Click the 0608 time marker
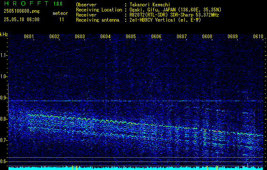This screenshot has height=170, width=267. (207, 37)
